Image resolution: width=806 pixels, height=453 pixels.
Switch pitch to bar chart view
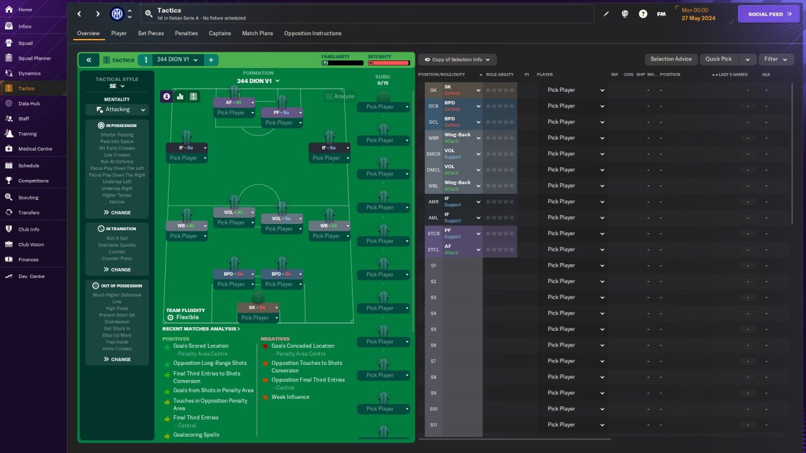[x=180, y=96]
